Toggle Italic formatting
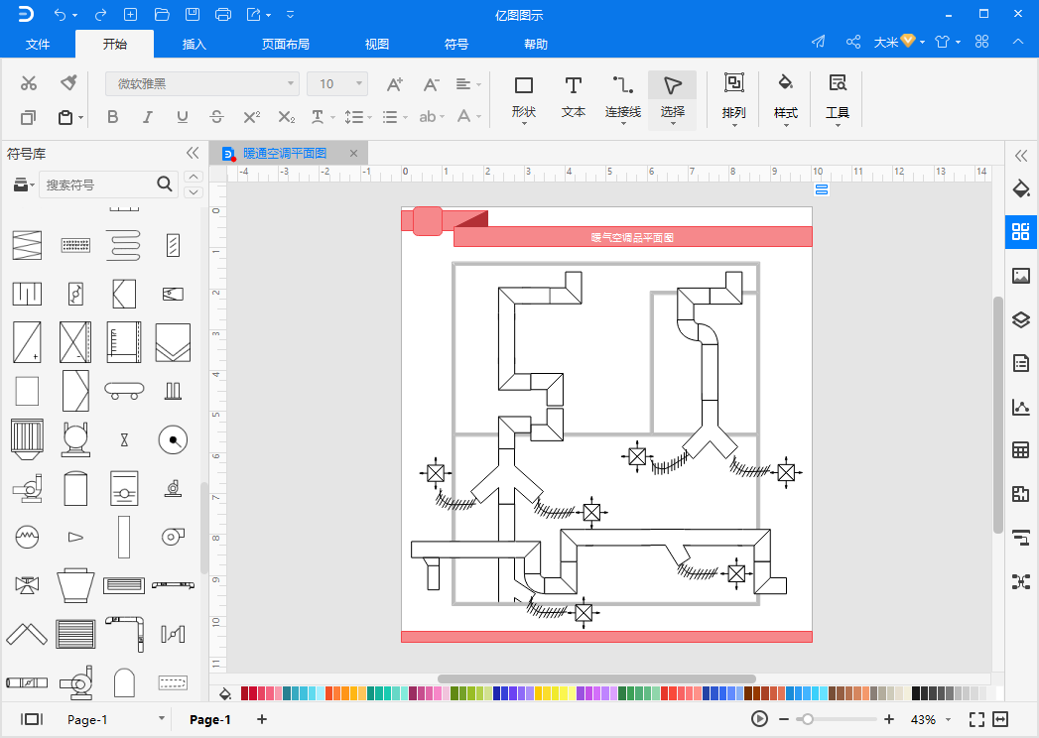Viewport: 1039px width, 738px height. [x=147, y=117]
